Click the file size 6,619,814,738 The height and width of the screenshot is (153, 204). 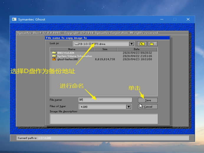point(105,59)
